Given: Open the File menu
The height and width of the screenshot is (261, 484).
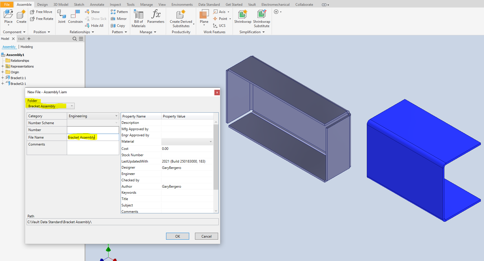Looking at the screenshot, I should pyautogui.click(x=7, y=5).
